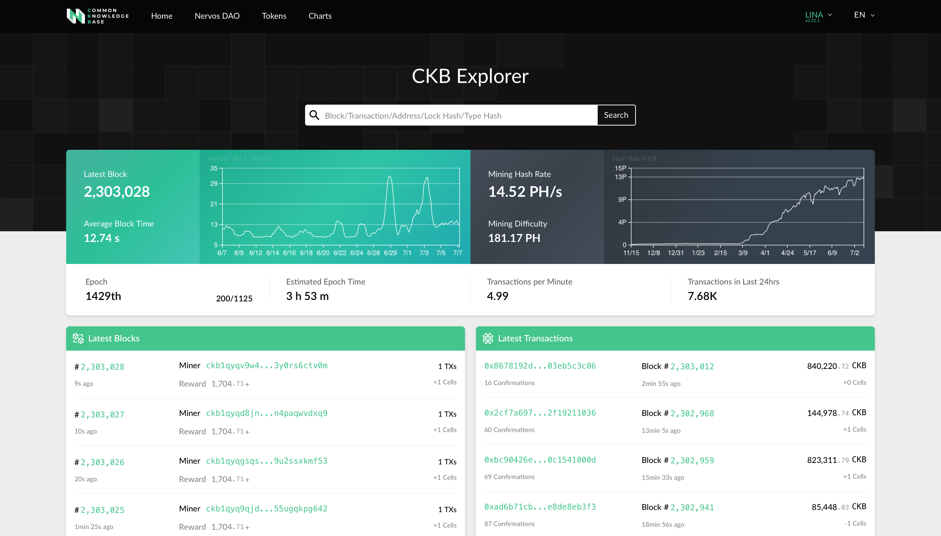
Task: Open block #2,302,968 from transactions list
Action: click(692, 413)
